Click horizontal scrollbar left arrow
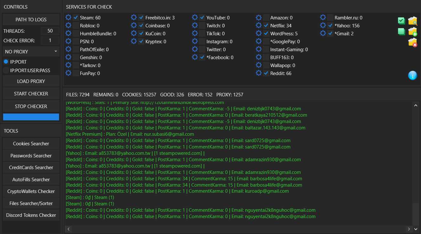 (x=68, y=229)
